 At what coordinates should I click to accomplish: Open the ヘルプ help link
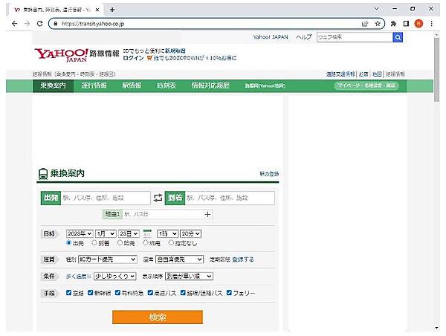[303, 37]
